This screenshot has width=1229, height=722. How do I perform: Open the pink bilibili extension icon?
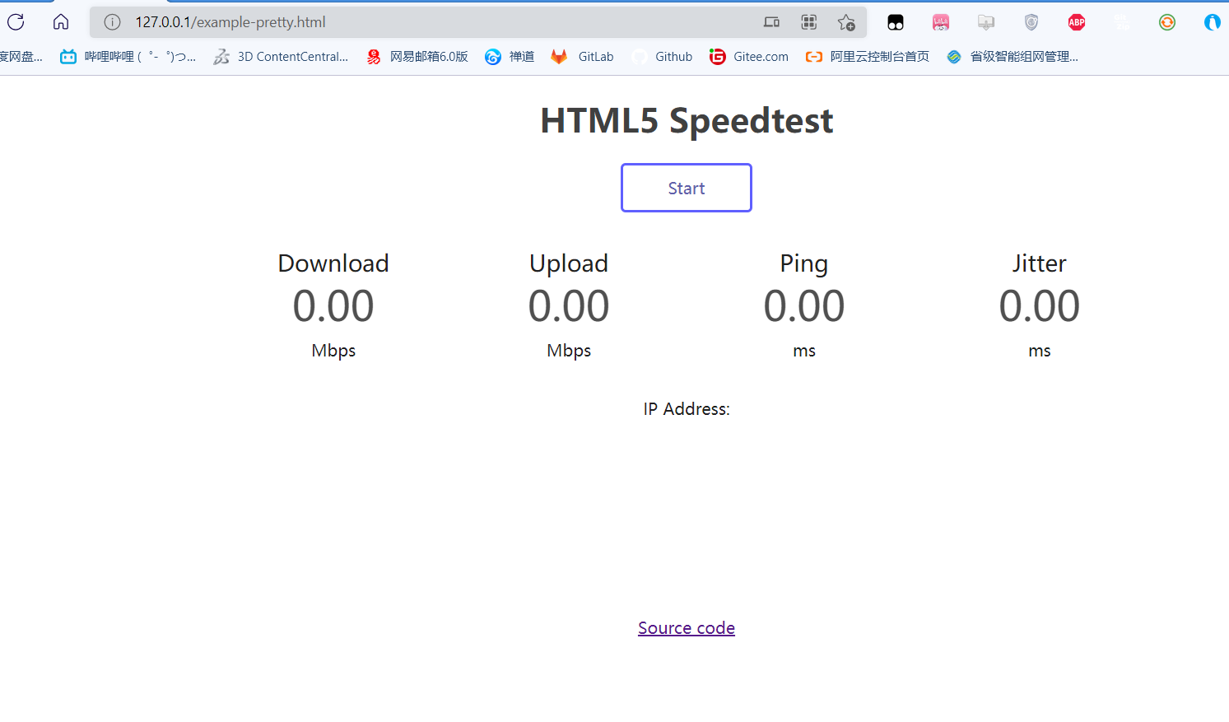(x=941, y=22)
